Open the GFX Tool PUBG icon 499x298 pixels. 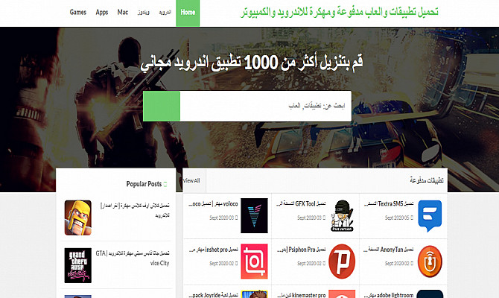342,216
